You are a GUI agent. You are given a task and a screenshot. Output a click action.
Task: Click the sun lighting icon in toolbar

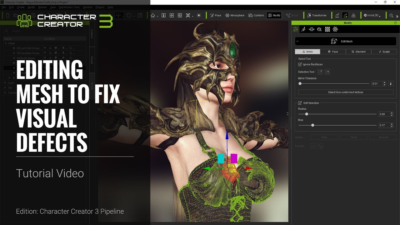pyautogui.click(x=199, y=15)
